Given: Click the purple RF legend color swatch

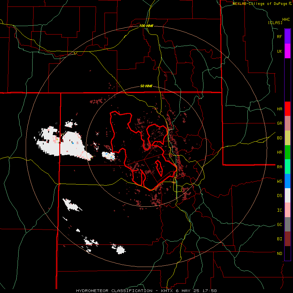Looking at the screenshot, I should (287, 36).
